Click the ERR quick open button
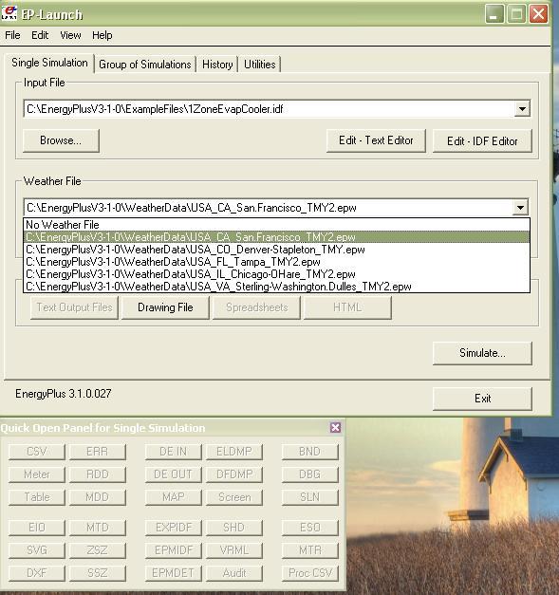This screenshot has height=595, width=559. coord(98,452)
